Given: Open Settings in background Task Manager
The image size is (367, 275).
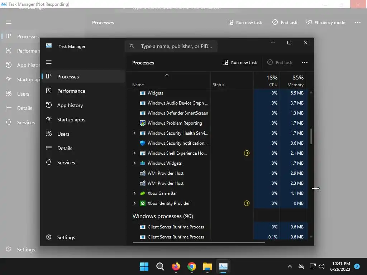Looking at the screenshot, I should click(20, 250).
